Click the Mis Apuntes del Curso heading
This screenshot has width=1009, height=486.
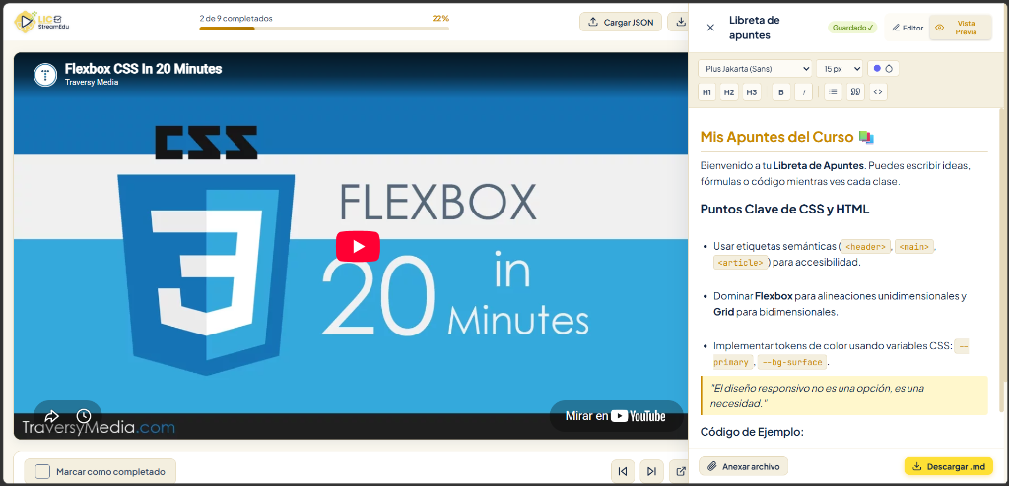(x=776, y=137)
